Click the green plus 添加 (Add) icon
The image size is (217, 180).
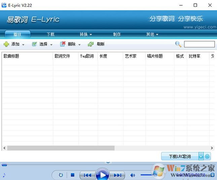click(6, 44)
